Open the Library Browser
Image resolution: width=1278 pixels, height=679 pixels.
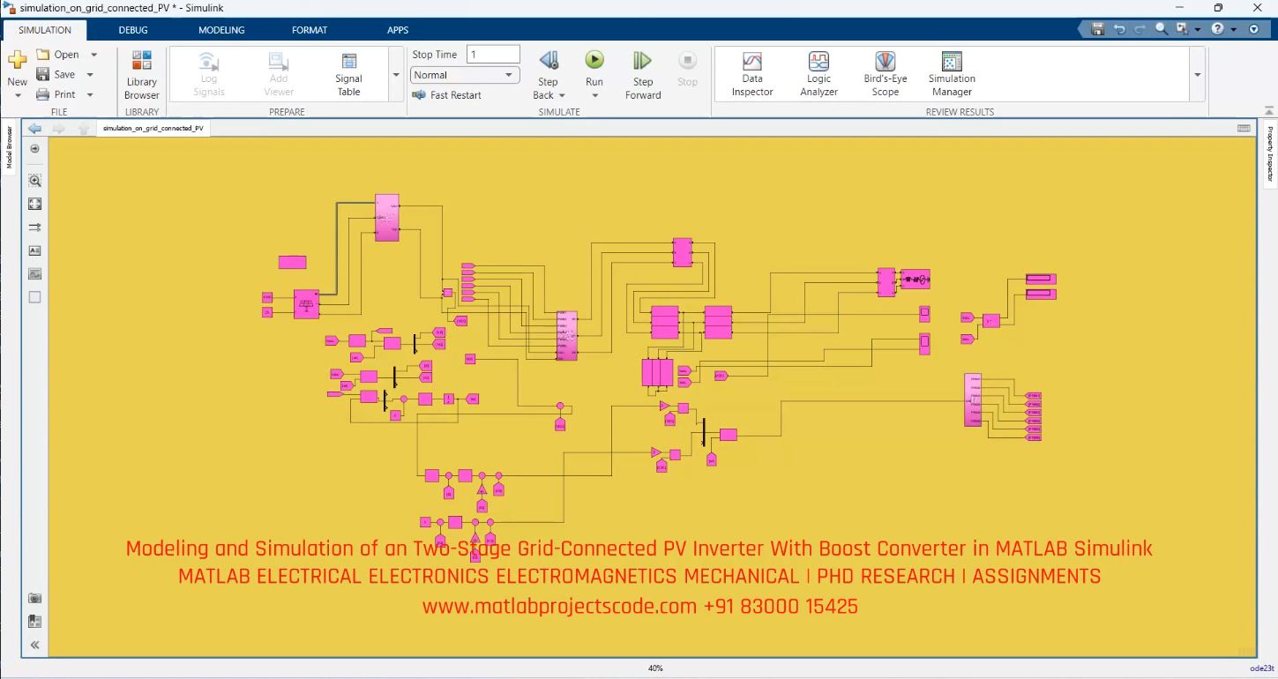[141, 73]
